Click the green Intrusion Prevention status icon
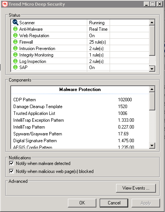This screenshot has width=165, height=212. click(16, 48)
